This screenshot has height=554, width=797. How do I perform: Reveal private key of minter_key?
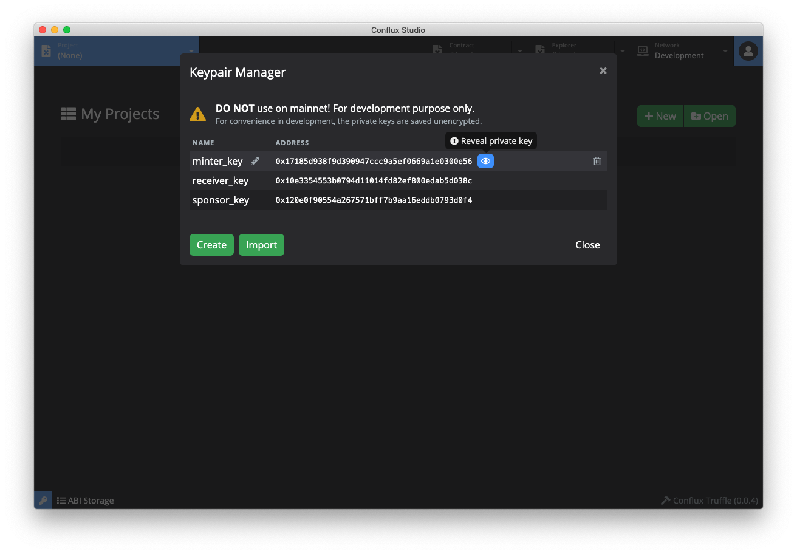pyautogui.click(x=485, y=161)
